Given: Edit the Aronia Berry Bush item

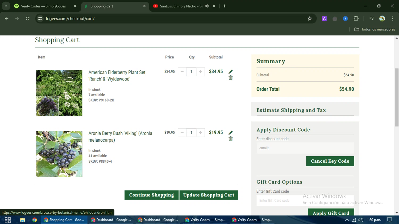Looking at the screenshot, I should [231, 132].
